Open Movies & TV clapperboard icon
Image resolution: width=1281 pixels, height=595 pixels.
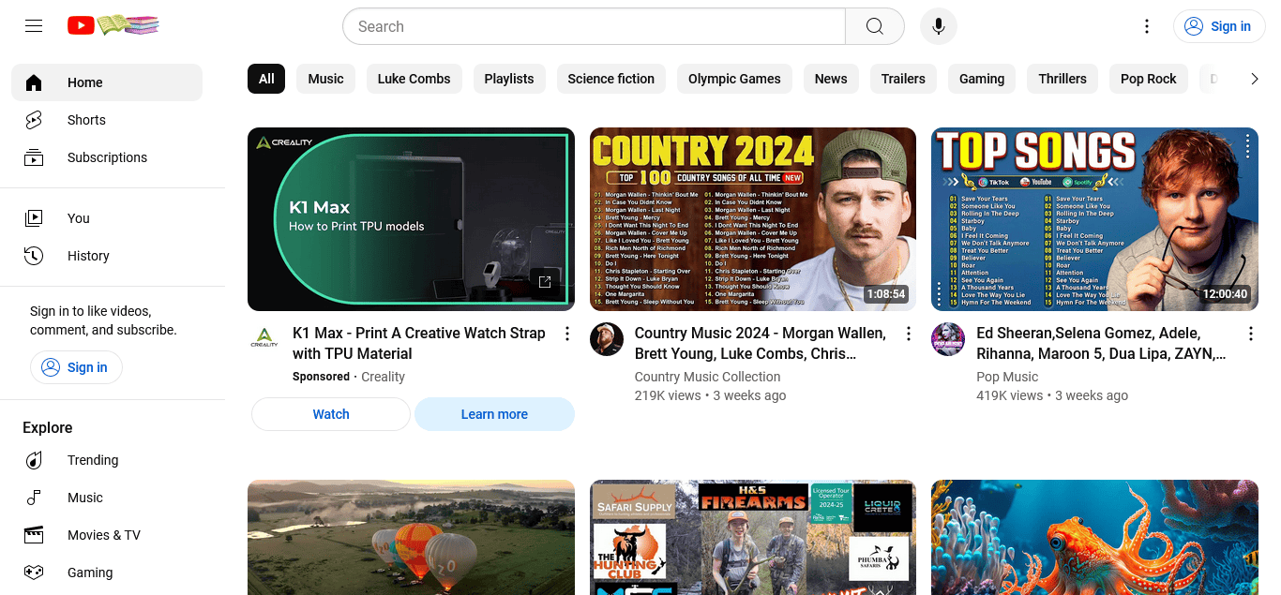click(x=34, y=535)
